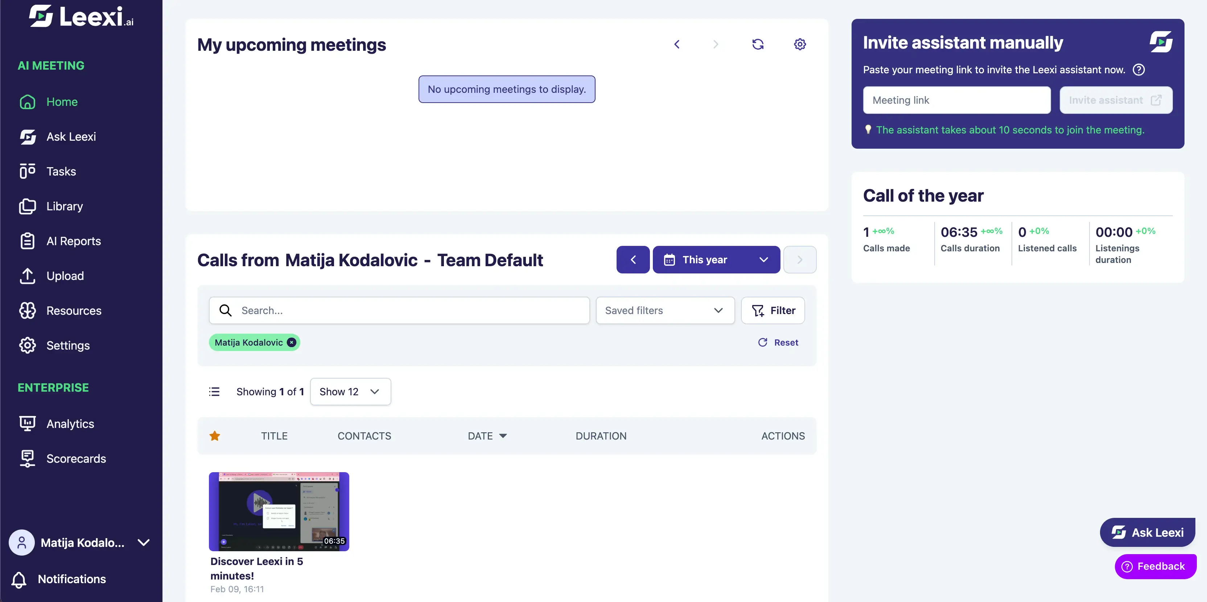The width and height of the screenshot is (1207, 602).
Task: Open AI Reports in the sidebar
Action: pos(73,241)
